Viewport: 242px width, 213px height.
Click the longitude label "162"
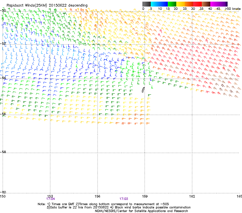[x=192, y=196]
